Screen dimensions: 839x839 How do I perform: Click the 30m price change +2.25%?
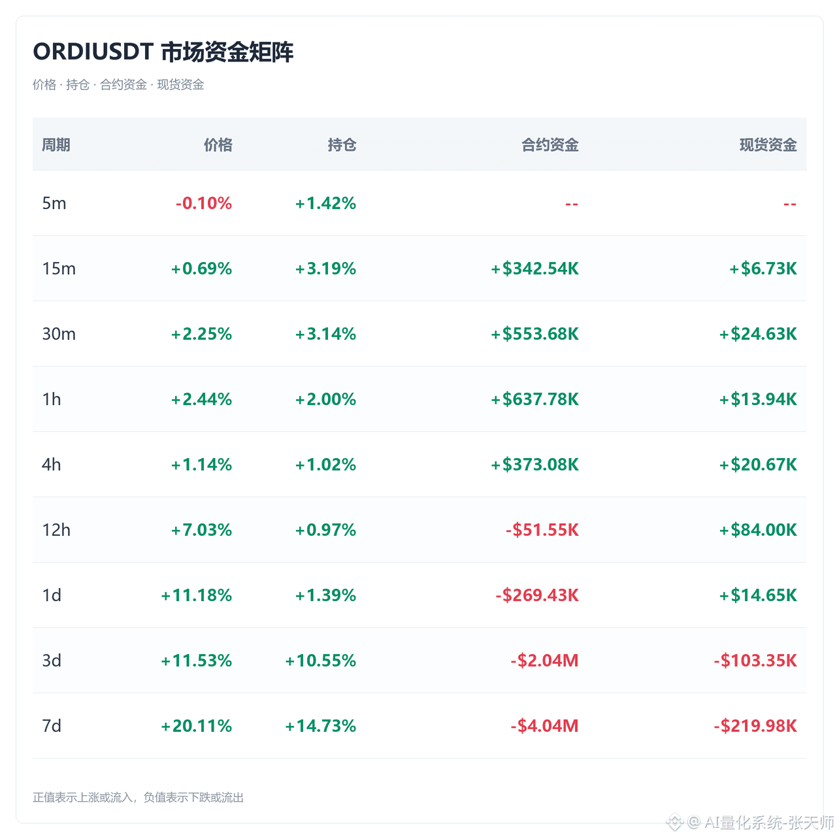pos(201,334)
